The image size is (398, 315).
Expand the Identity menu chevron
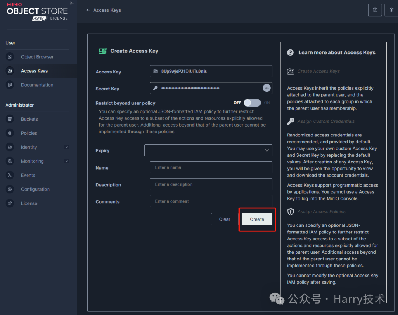(67, 147)
